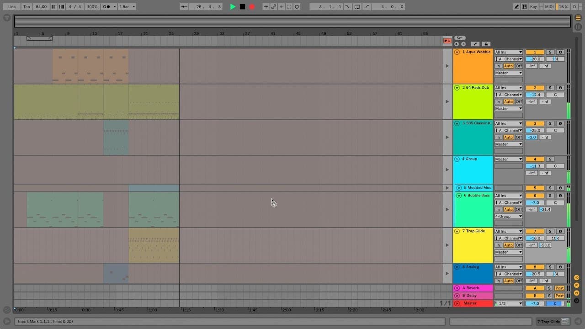Screen dimensions: 585x329
Task: Solo track 2 64 Pads Dub
Action: point(550,88)
